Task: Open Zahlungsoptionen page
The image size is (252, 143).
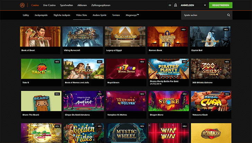Action: (101, 5)
